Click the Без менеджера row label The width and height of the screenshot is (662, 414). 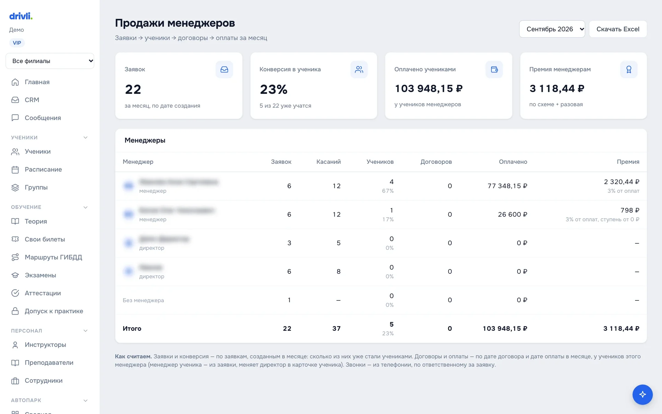(143, 300)
